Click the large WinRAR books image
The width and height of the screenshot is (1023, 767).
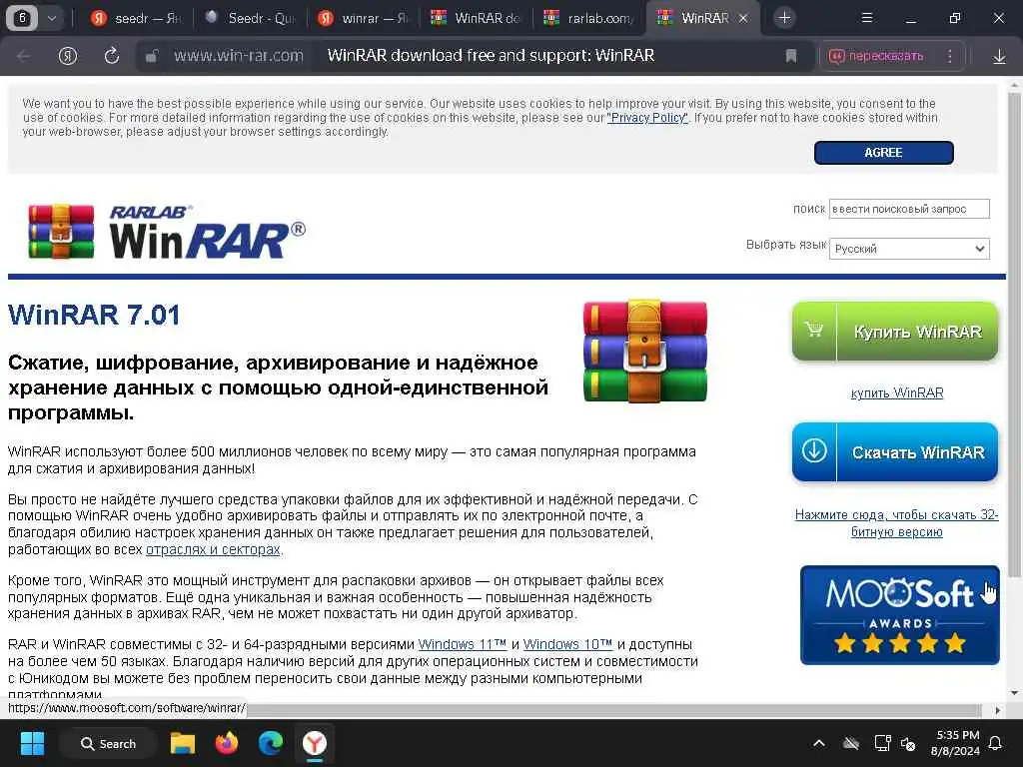tap(644, 351)
